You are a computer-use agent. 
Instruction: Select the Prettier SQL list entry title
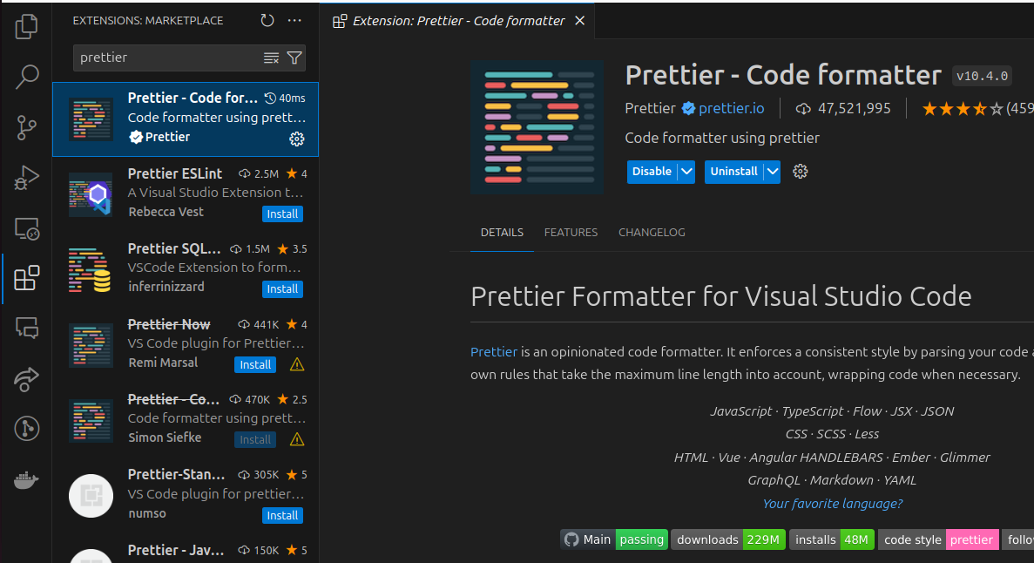[174, 249]
